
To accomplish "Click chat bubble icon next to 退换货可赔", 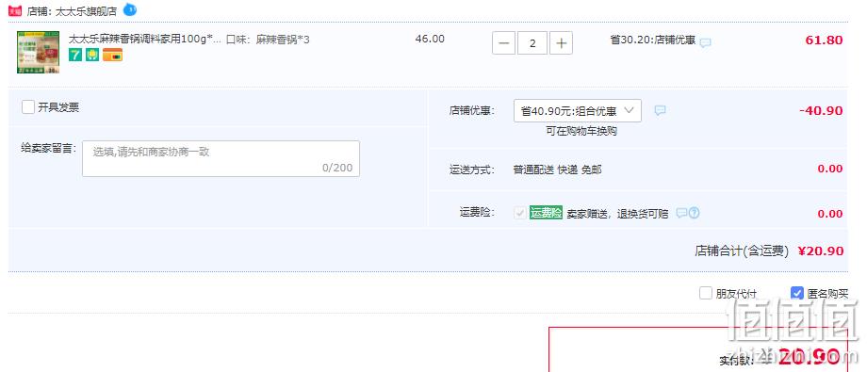I will coord(681,213).
